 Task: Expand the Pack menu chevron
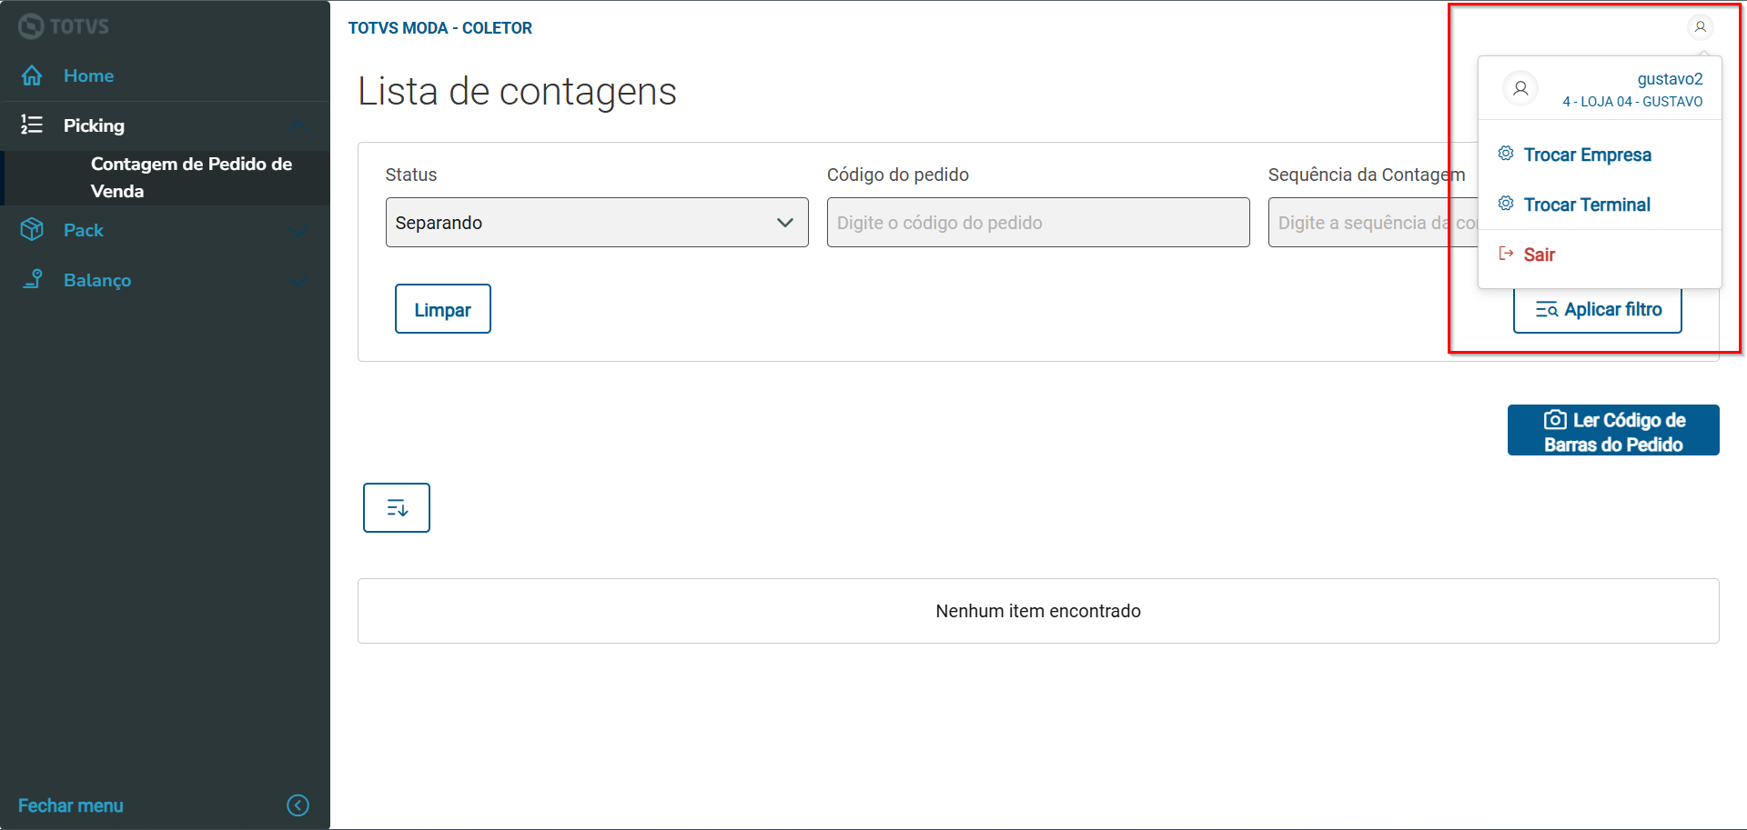(x=298, y=231)
